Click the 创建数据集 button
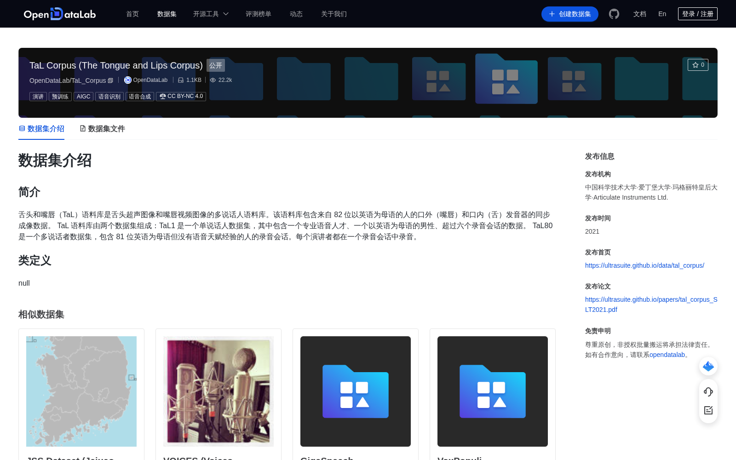736x460 pixels. tap(570, 14)
